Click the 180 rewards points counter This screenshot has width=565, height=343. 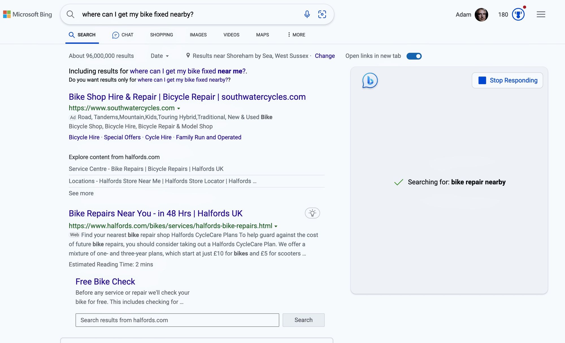(x=503, y=14)
